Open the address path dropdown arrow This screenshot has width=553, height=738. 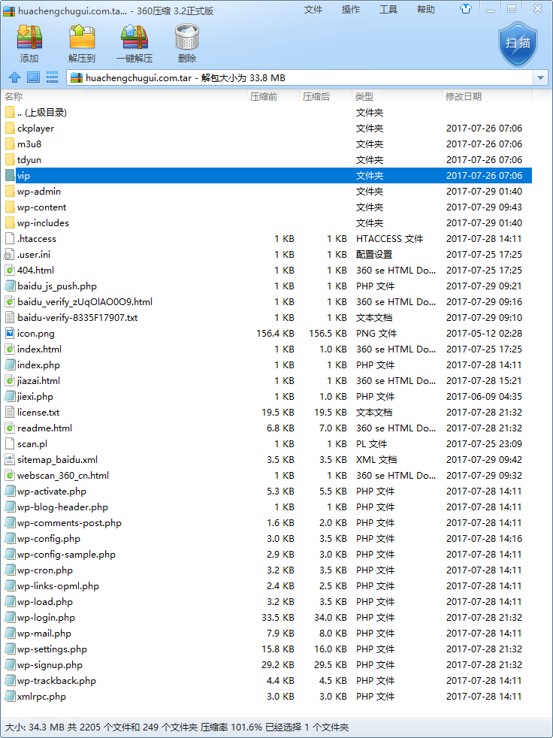pos(540,77)
